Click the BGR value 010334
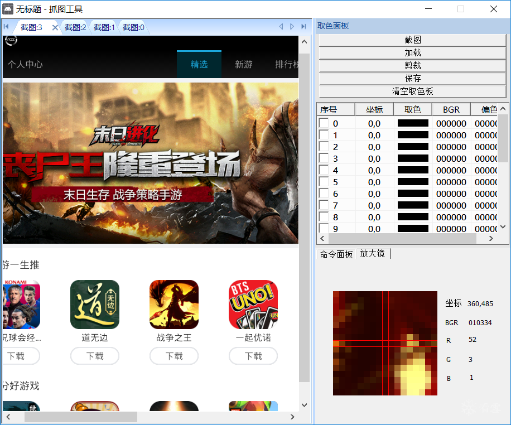Screen dimensions: 511x425 480,323
